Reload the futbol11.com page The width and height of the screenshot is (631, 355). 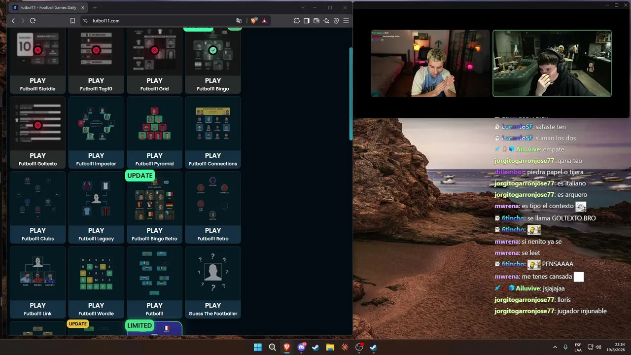pyautogui.click(x=33, y=21)
